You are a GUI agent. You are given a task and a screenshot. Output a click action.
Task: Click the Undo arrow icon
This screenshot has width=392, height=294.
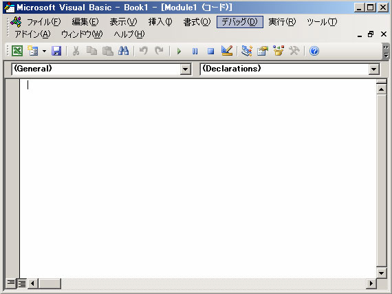tap(144, 51)
